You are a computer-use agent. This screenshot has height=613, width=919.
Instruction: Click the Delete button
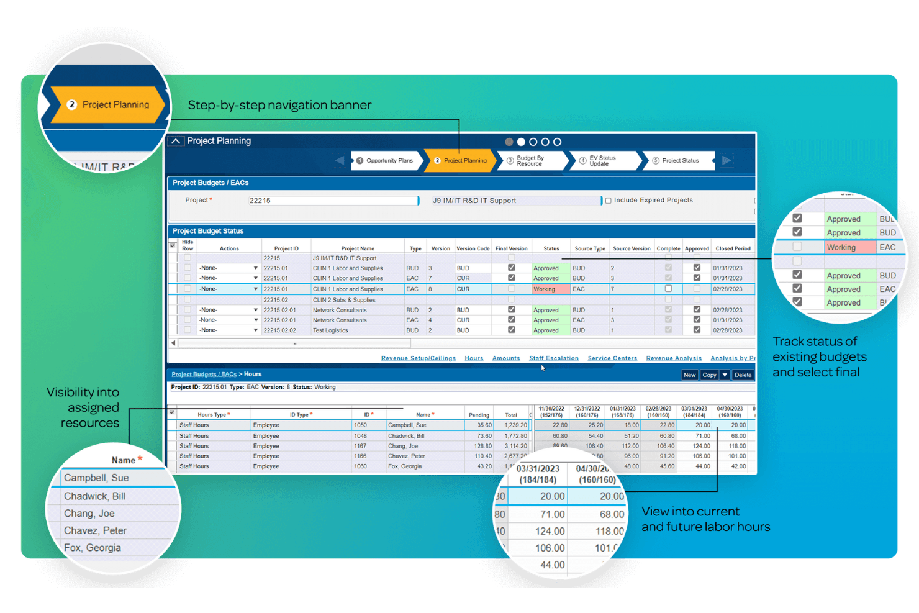coord(743,375)
